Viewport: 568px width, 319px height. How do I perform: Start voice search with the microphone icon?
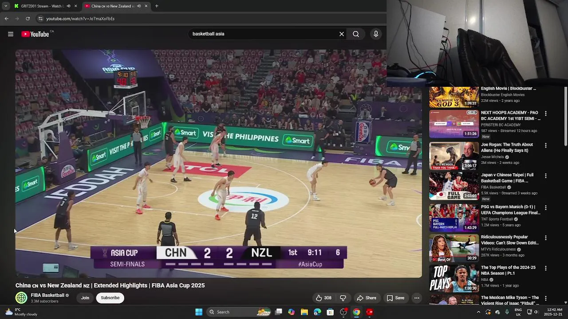[x=376, y=34]
